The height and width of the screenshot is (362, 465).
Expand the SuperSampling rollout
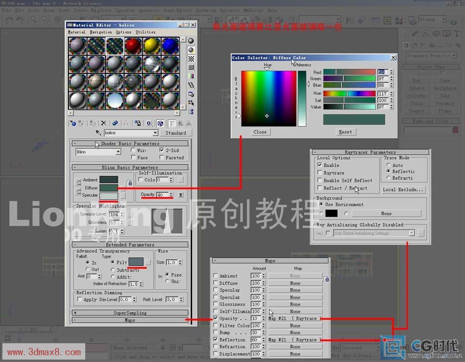[x=130, y=313]
